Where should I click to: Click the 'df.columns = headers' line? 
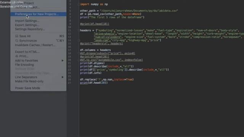(95, 50)
